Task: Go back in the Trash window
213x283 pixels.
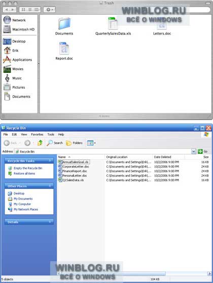Action: pyautogui.click(x=7, y=10)
